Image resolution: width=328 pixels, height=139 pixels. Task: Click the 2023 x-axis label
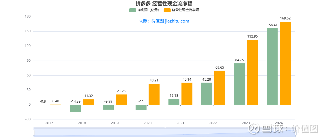(x=246, y=123)
